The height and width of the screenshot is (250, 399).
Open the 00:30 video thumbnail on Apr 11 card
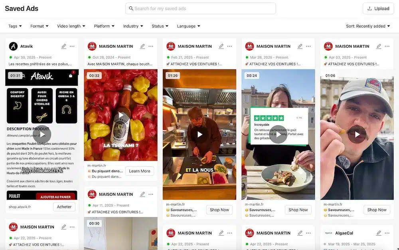pos(121,233)
